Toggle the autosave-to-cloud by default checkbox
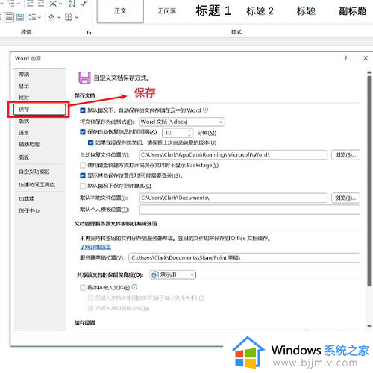The height and width of the screenshot is (373, 373). click(83, 110)
